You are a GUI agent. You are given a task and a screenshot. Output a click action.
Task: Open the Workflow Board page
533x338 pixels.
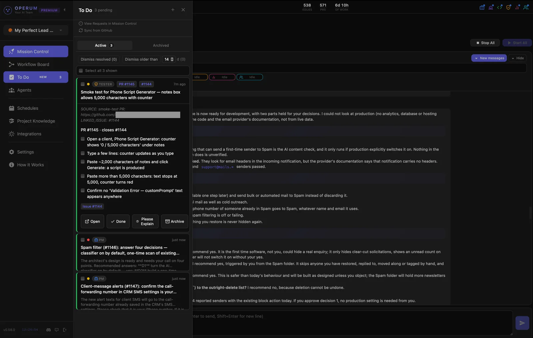point(36,65)
